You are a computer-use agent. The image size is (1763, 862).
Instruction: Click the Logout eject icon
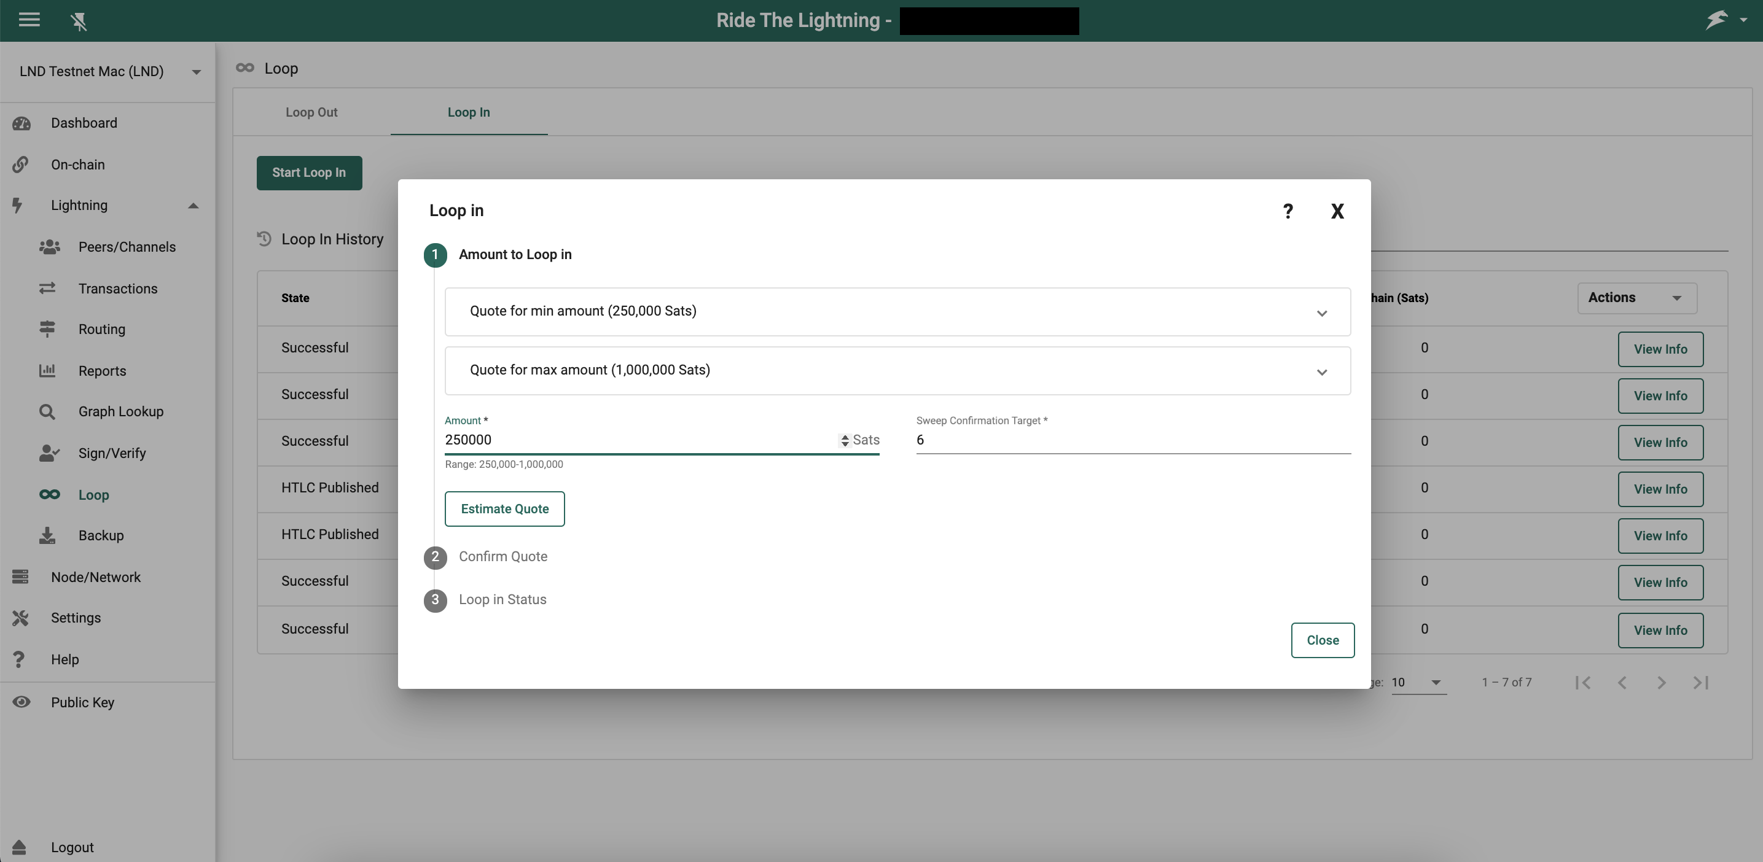19,847
